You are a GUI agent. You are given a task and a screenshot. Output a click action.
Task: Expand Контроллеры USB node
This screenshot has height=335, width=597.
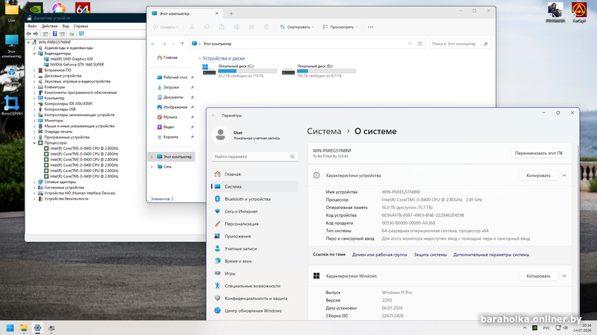pos(34,109)
